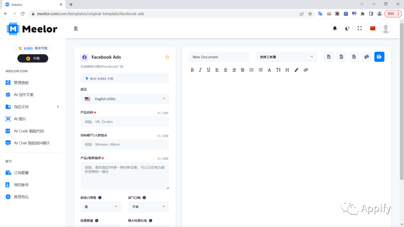This screenshot has height=227, width=404.
Task: Export document as PDF file
Action: point(342,57)
